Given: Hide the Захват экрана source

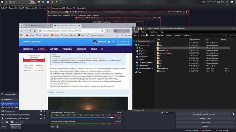Looking at the screenshot, I should click(x=41, y=111).
